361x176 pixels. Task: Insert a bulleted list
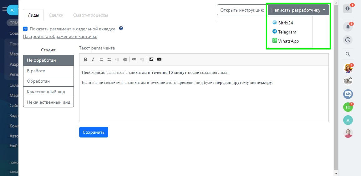click(109, 60)
